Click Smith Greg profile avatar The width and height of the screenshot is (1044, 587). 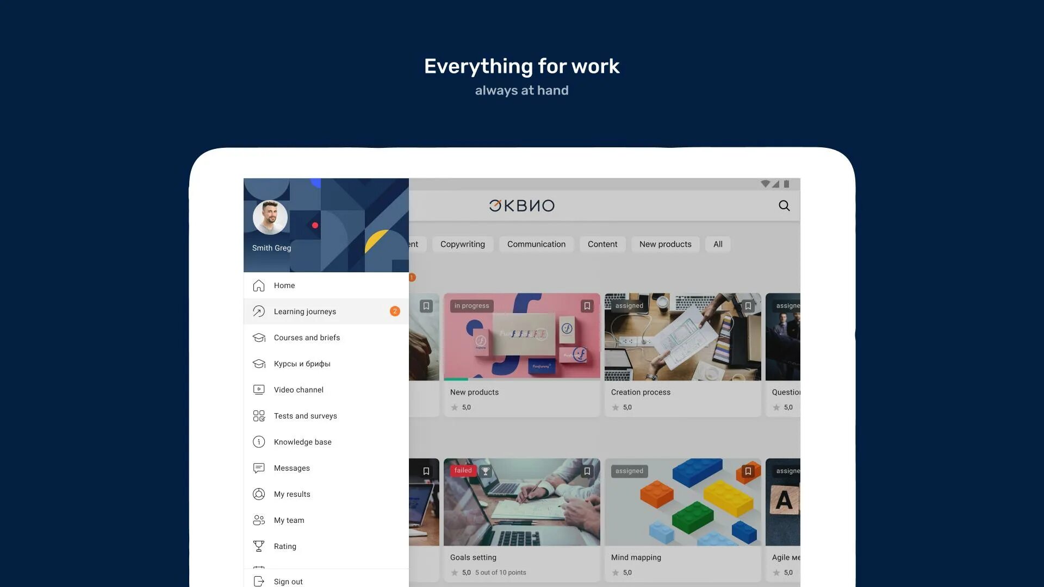pos(270,217)
